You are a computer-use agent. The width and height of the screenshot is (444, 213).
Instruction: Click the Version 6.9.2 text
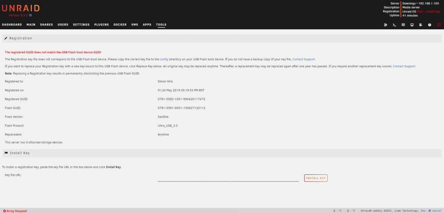coord(18,15)
